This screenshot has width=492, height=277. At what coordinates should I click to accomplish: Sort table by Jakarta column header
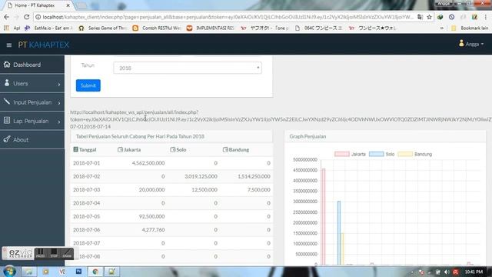(129, 150)
